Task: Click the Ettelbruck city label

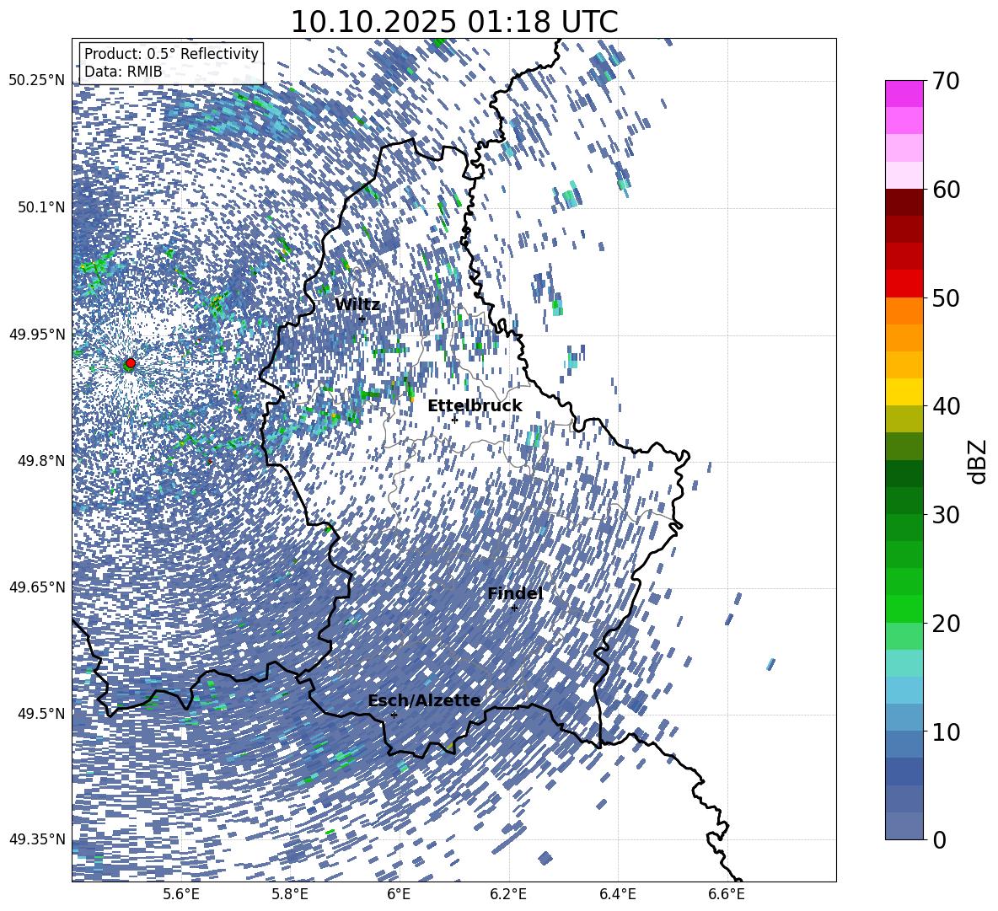Action: [475, 406]
